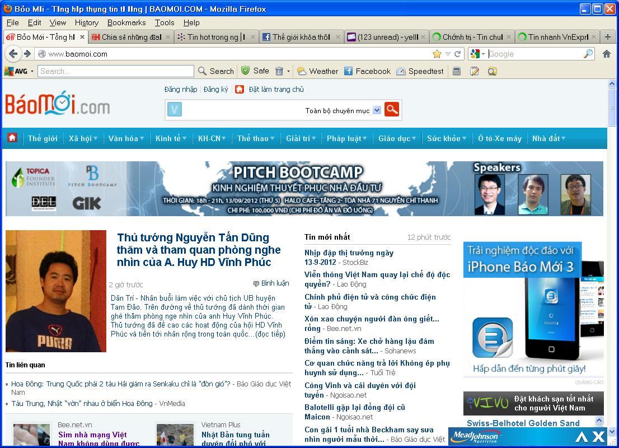Screen dimensions: 619x448
Task: Open the Firefox File menu
Action: [13, 22]
